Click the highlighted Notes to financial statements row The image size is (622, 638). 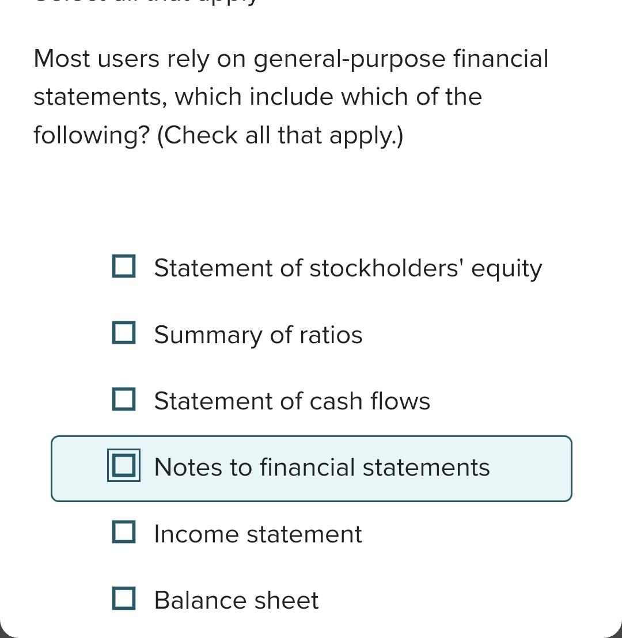(311, 468)
